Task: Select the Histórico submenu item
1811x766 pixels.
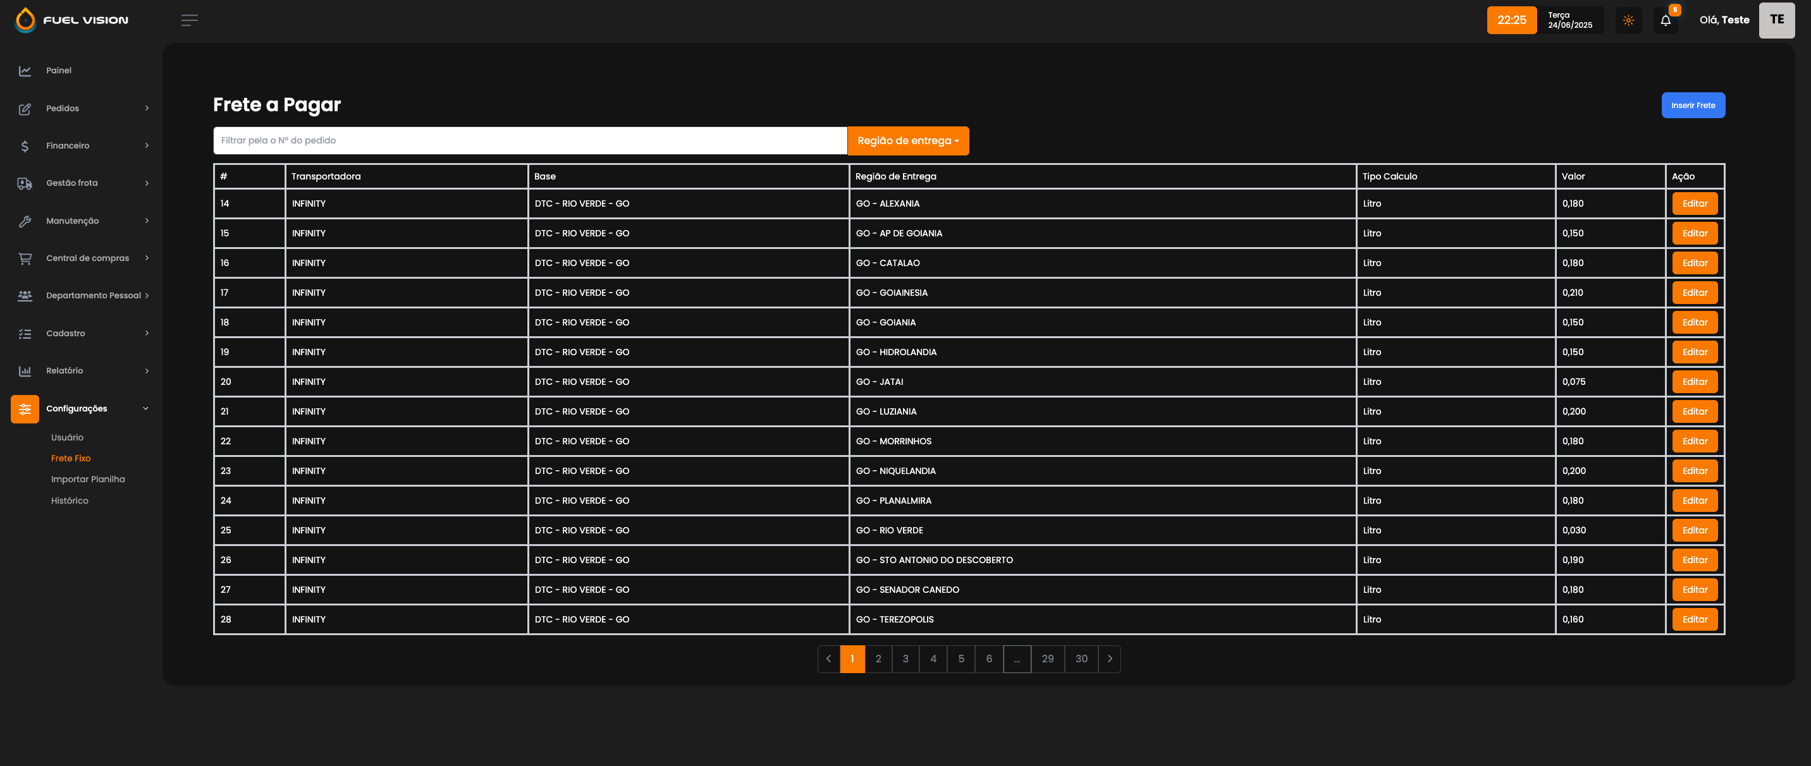Action: pyautogui.click(x=70, y=501)
